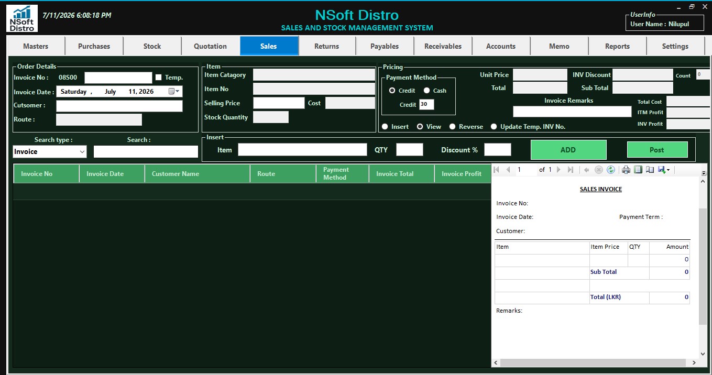Click the Invoice Profit column header
The height and width of the screenshot is (375, 712).
point(463,173)
